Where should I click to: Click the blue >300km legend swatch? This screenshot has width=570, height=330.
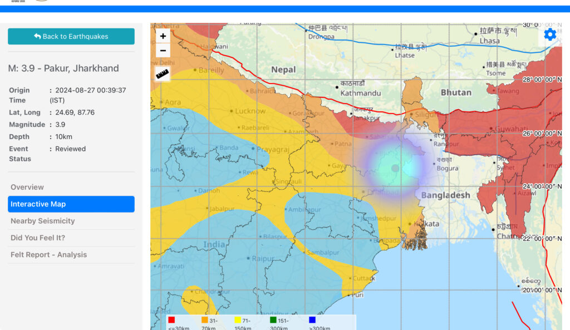point(312,320)
